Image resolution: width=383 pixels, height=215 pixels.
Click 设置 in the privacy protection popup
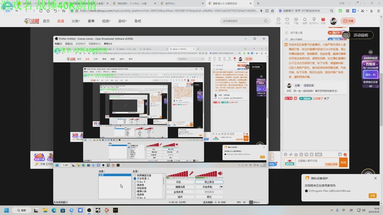click(372, 195)
